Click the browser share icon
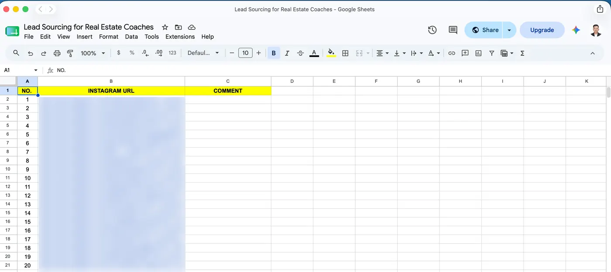Viewport: 611px width, 272px height. click(x=600, y=9)
